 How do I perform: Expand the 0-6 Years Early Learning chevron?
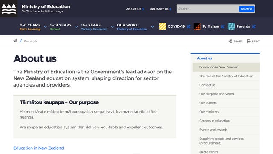(46, 27)
